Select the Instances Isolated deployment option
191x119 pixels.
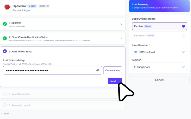[159, 35]
